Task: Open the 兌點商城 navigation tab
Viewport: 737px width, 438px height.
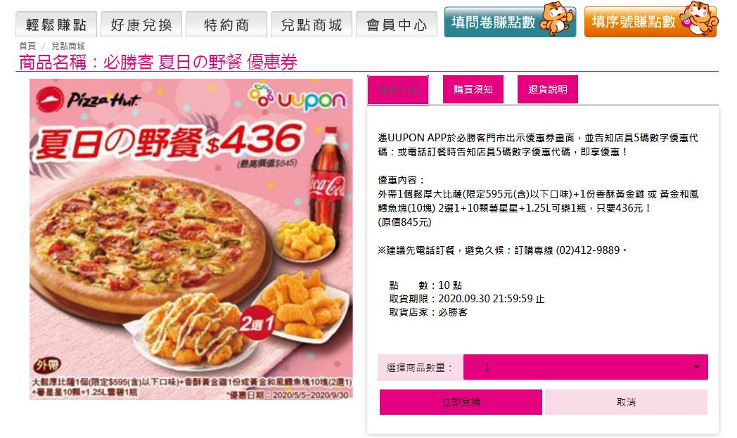Action: (x=312, y=25)
